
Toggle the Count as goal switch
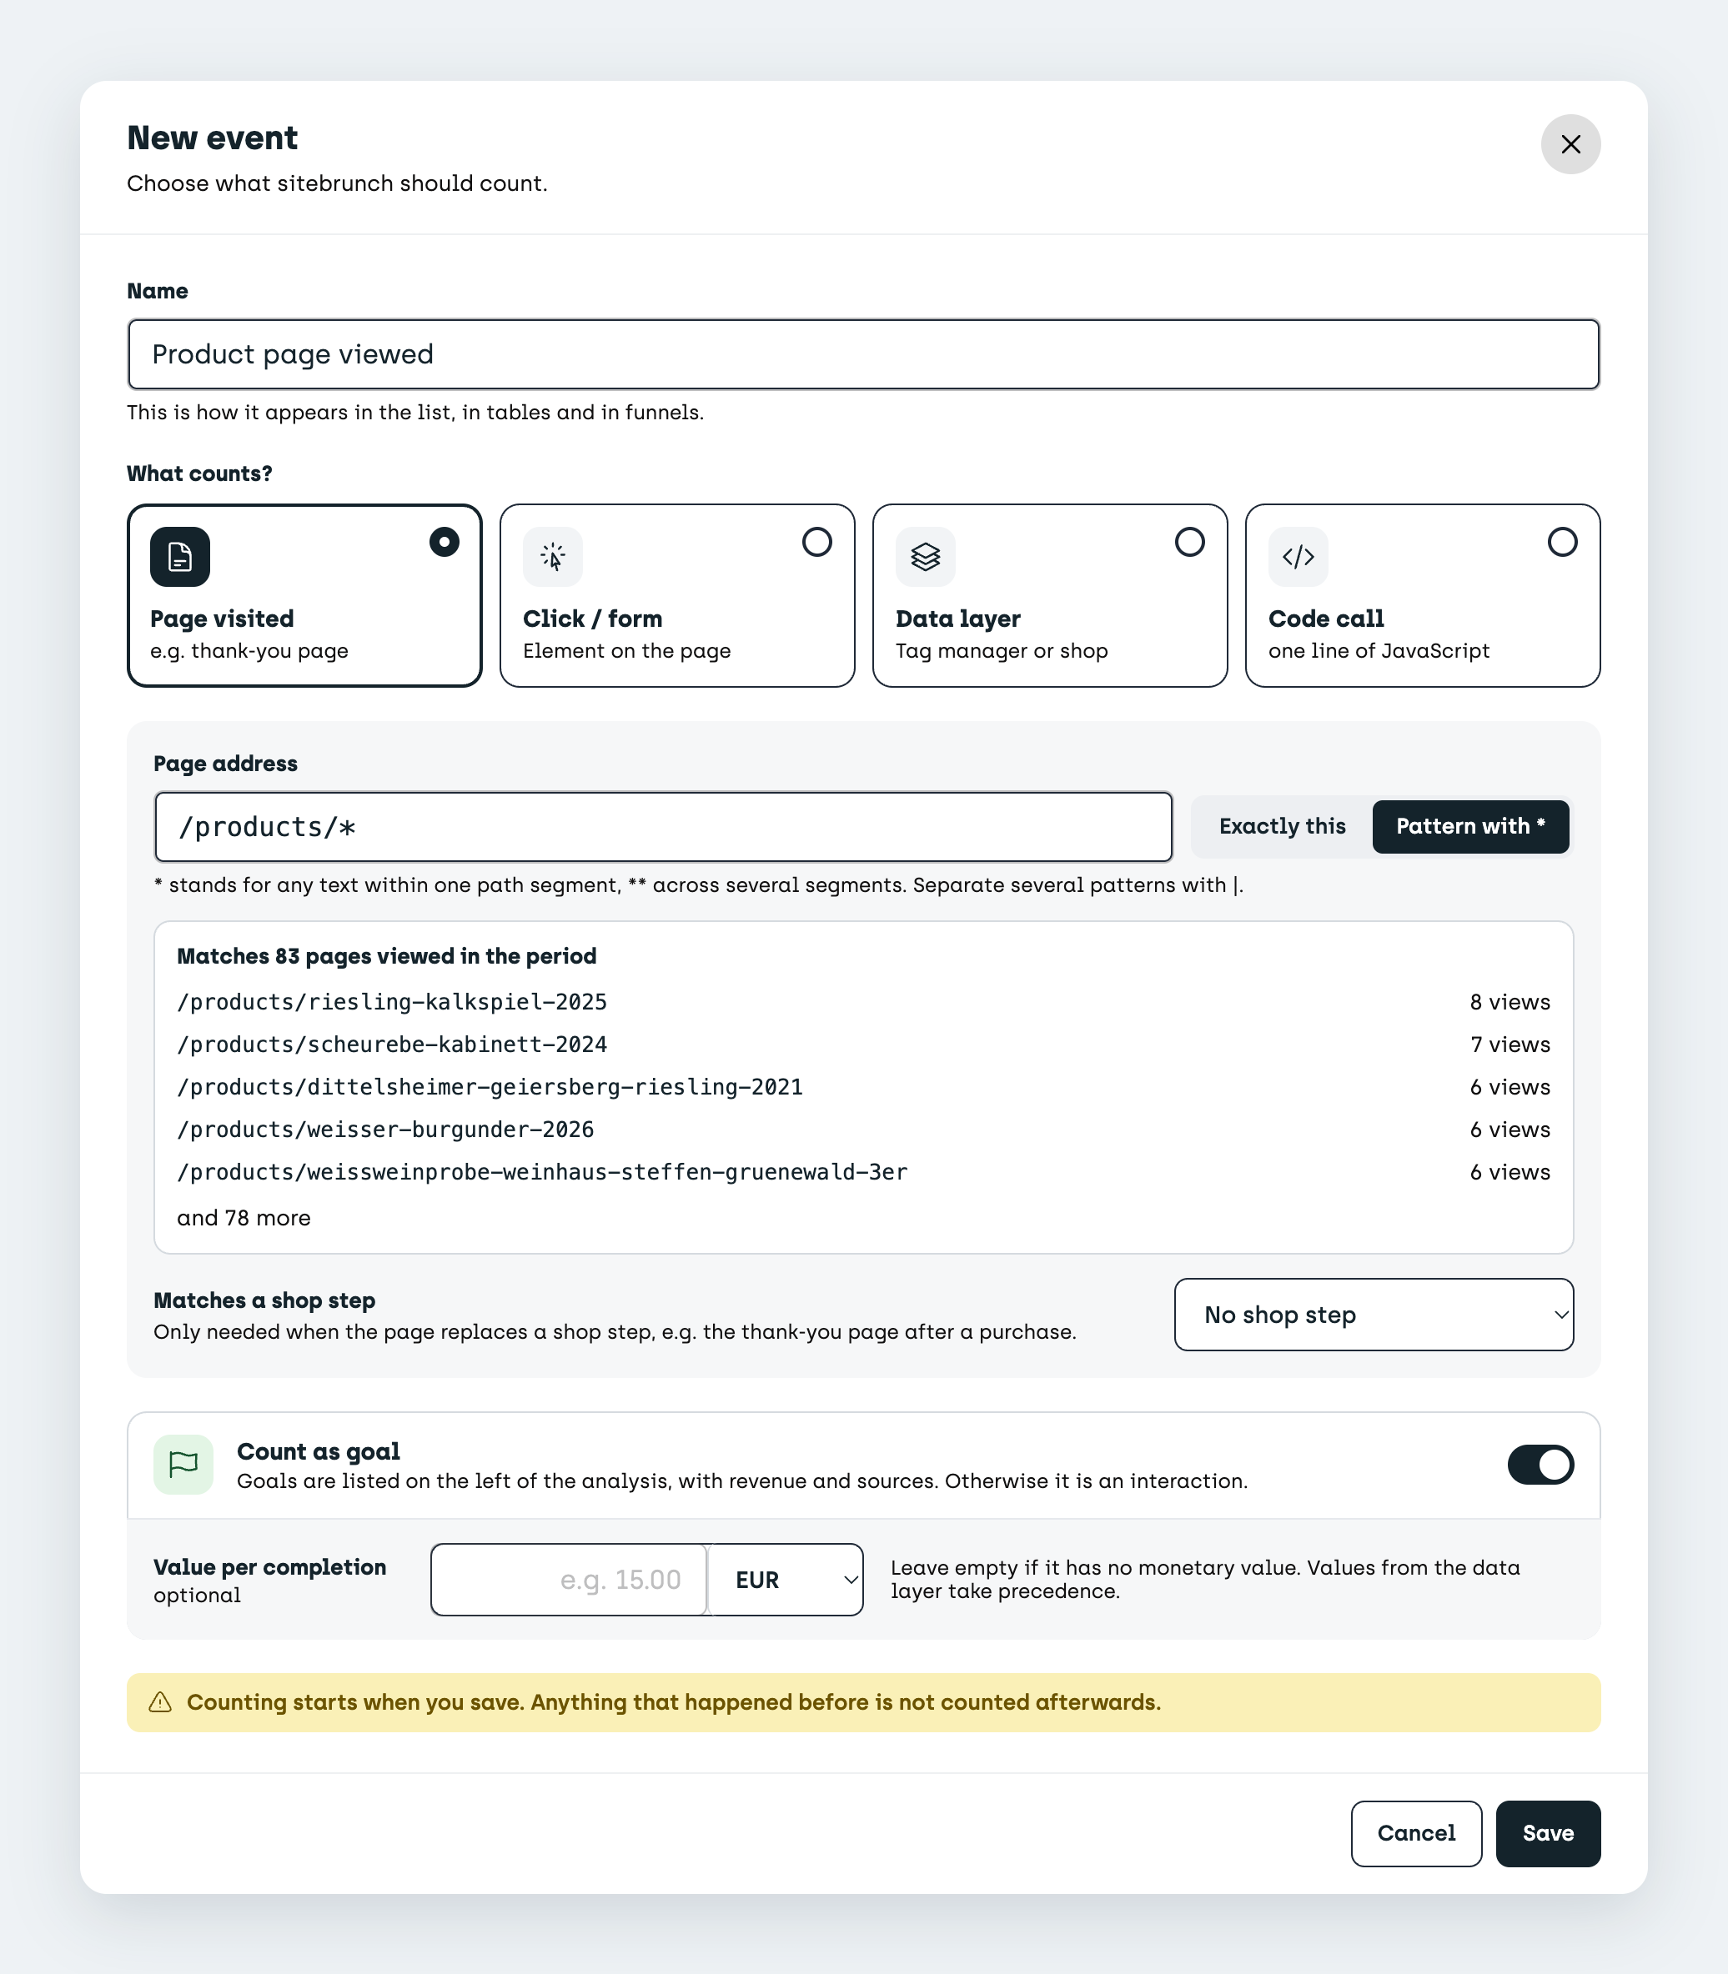1540,1464
